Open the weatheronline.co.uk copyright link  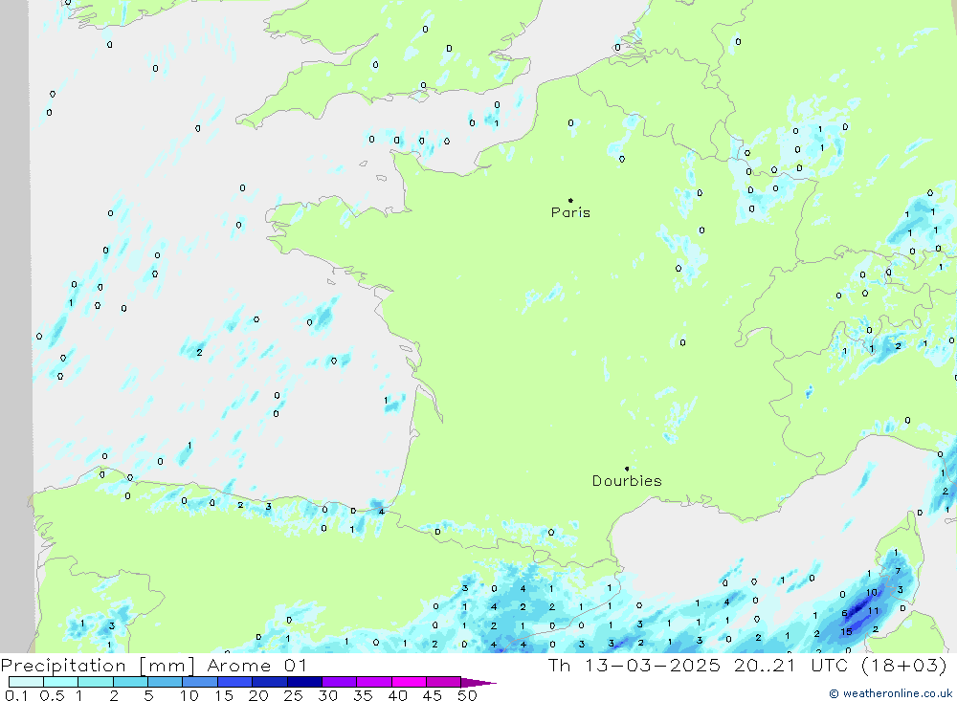tap(890, 693)
